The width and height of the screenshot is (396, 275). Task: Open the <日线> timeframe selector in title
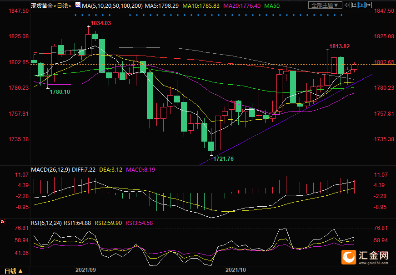point(63,6)
